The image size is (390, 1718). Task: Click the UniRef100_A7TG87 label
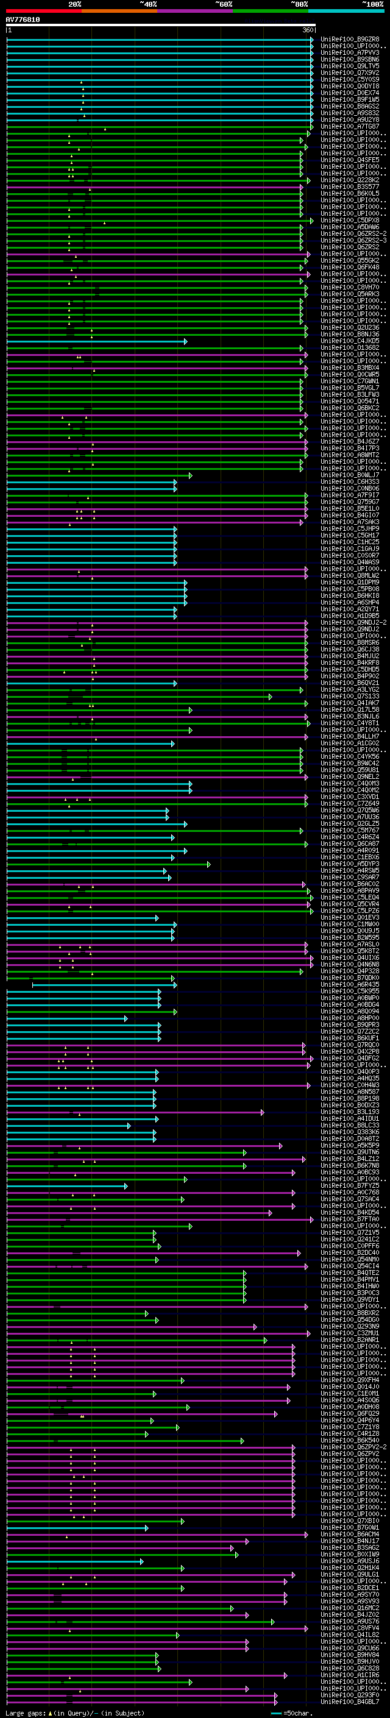350,127
